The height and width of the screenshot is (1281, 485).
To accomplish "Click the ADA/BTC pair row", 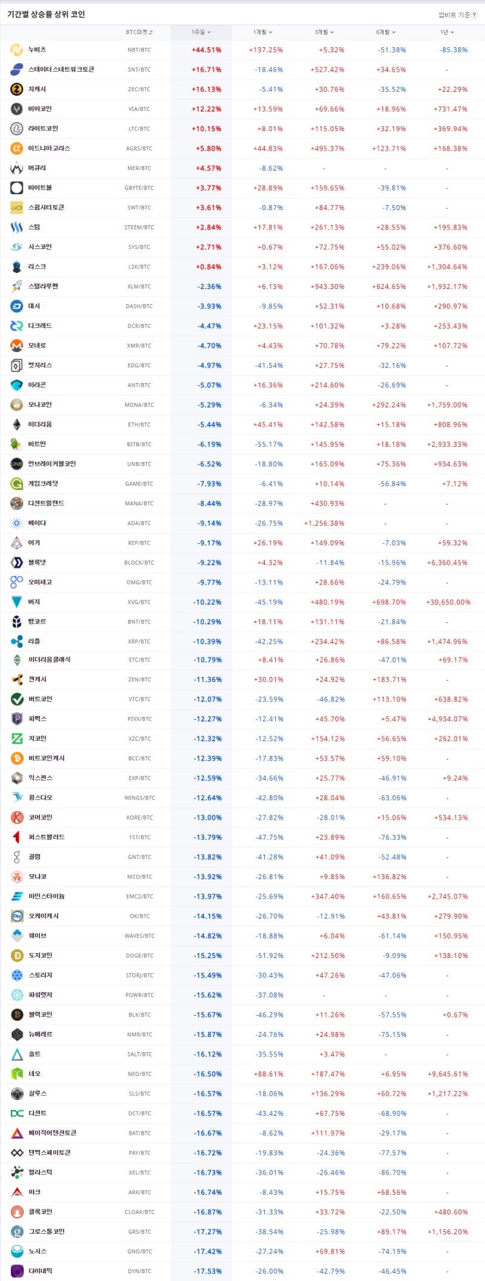I will pyautogui.click(x=139, y=523).
